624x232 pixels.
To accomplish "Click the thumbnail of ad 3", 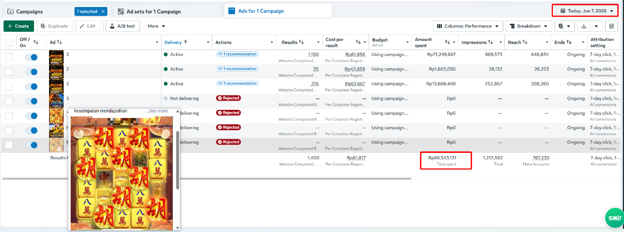I will (56, 101).
